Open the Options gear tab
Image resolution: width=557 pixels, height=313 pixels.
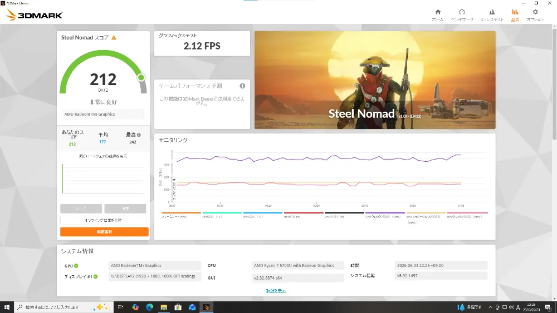coord(535,15)
